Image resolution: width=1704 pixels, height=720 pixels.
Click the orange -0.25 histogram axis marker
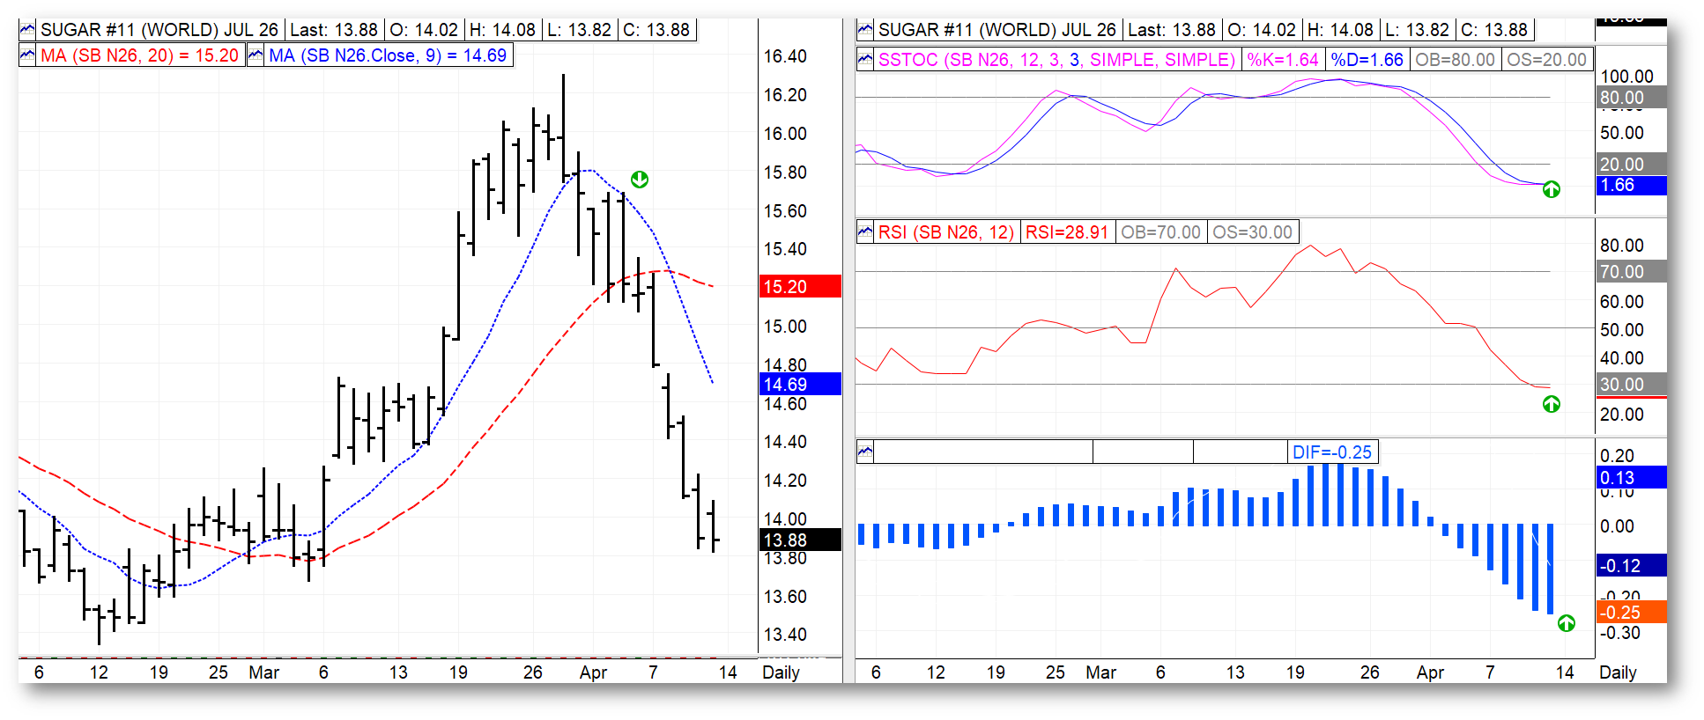[1631, 612]
